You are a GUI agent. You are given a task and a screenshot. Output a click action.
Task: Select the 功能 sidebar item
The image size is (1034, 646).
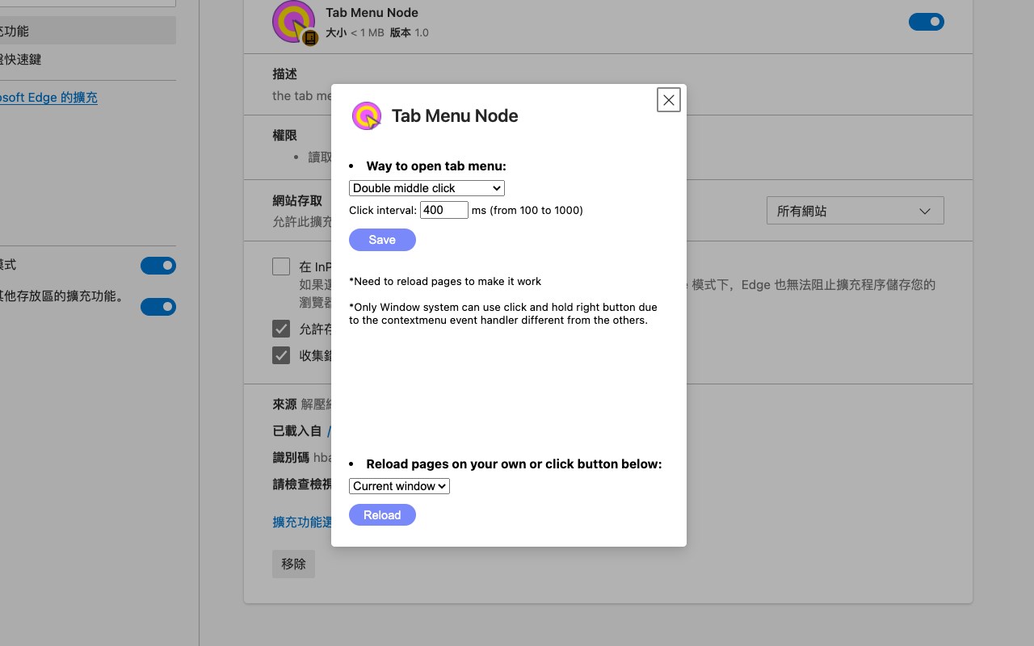[x=87, y=31]
